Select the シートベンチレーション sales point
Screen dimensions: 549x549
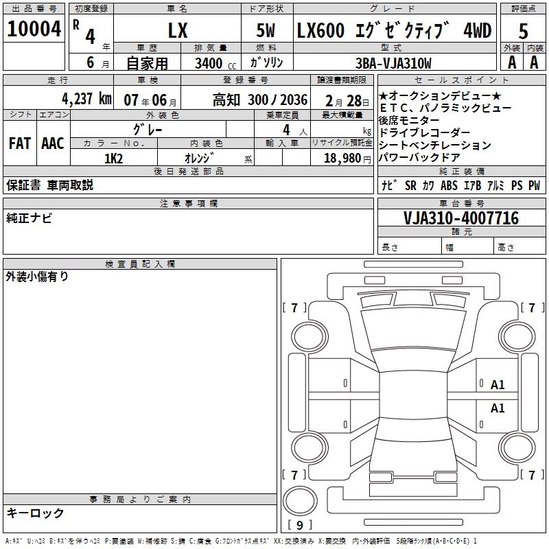point(435,145)
